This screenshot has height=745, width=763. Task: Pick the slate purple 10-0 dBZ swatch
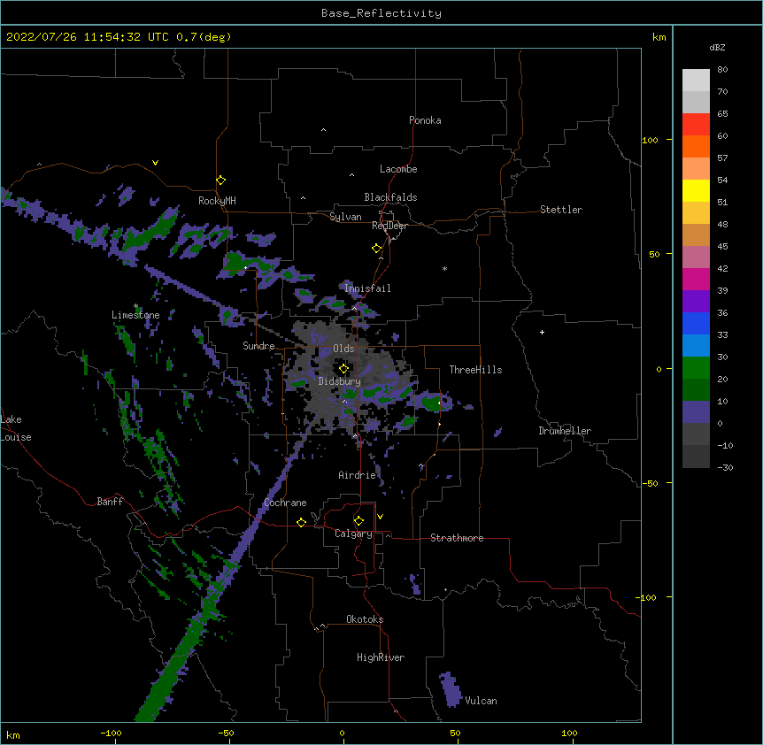[x=696, y=412]
